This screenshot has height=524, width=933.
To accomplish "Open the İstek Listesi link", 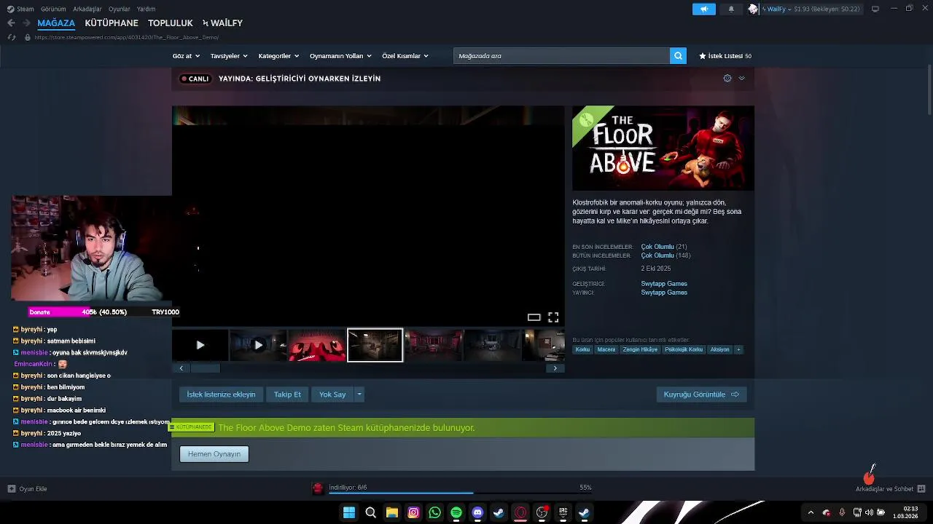I will (x=725, y=56).
